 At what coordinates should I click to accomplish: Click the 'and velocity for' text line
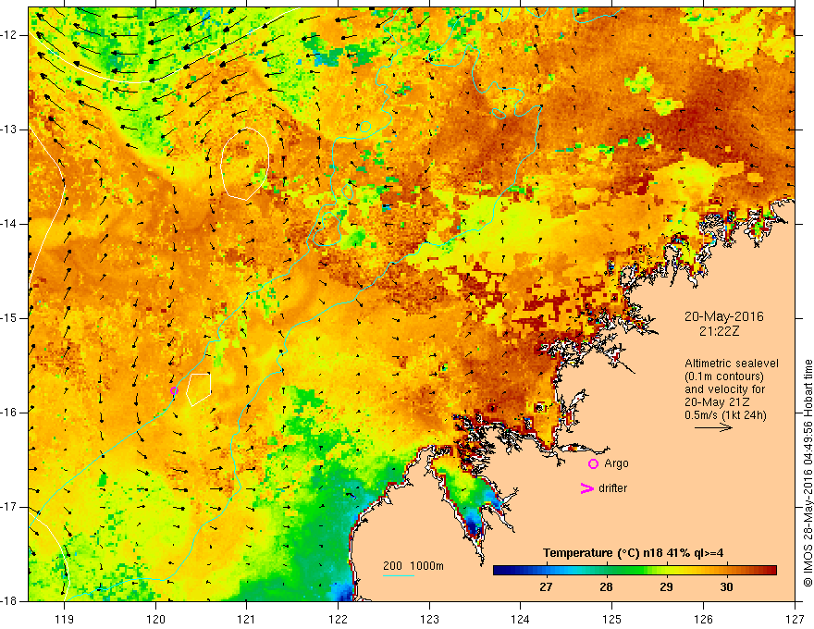point(724,389)
